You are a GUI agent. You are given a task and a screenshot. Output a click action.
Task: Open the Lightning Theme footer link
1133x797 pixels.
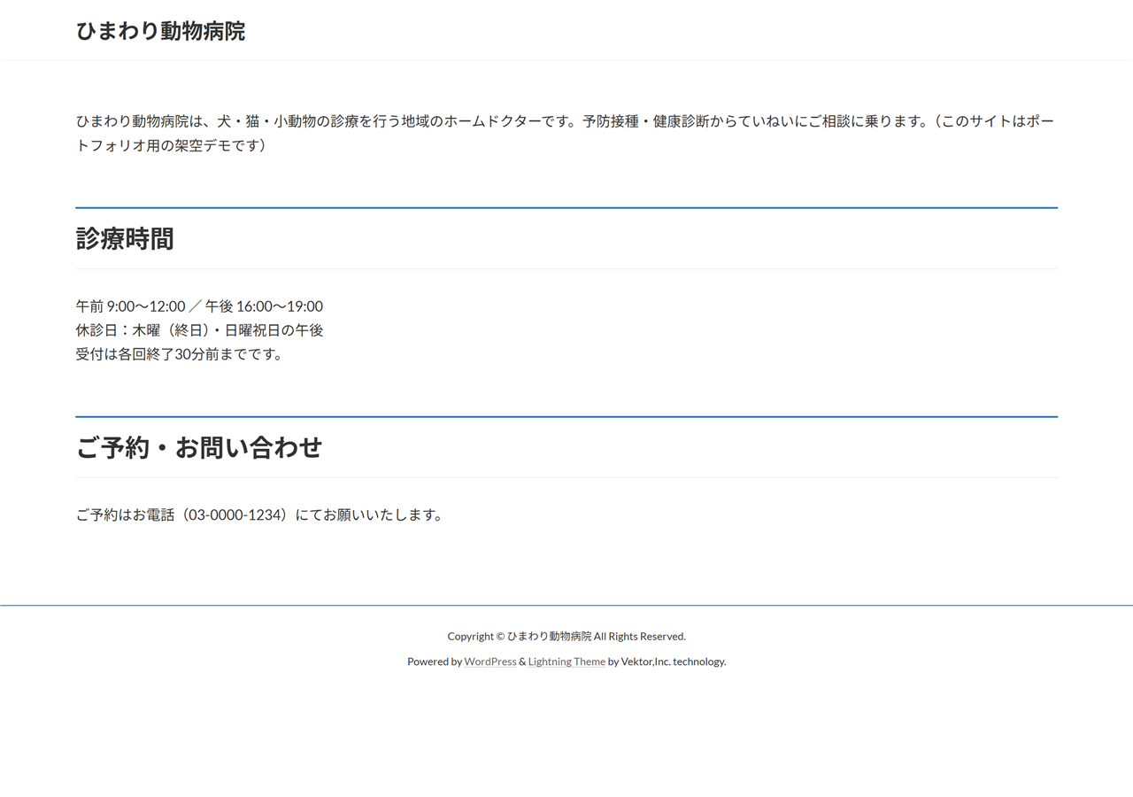(566, 662)
